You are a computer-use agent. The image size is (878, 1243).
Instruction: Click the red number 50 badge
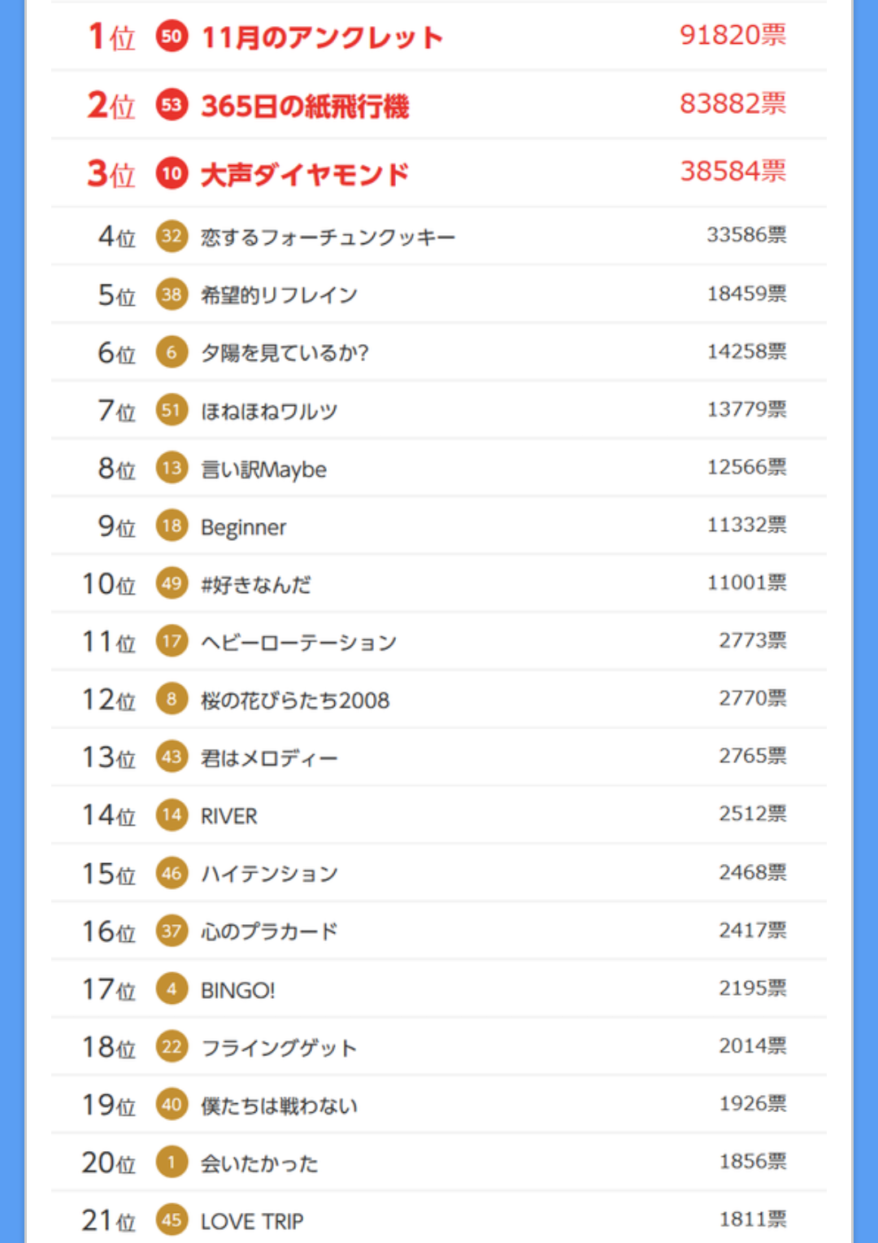tap(172, 36)
